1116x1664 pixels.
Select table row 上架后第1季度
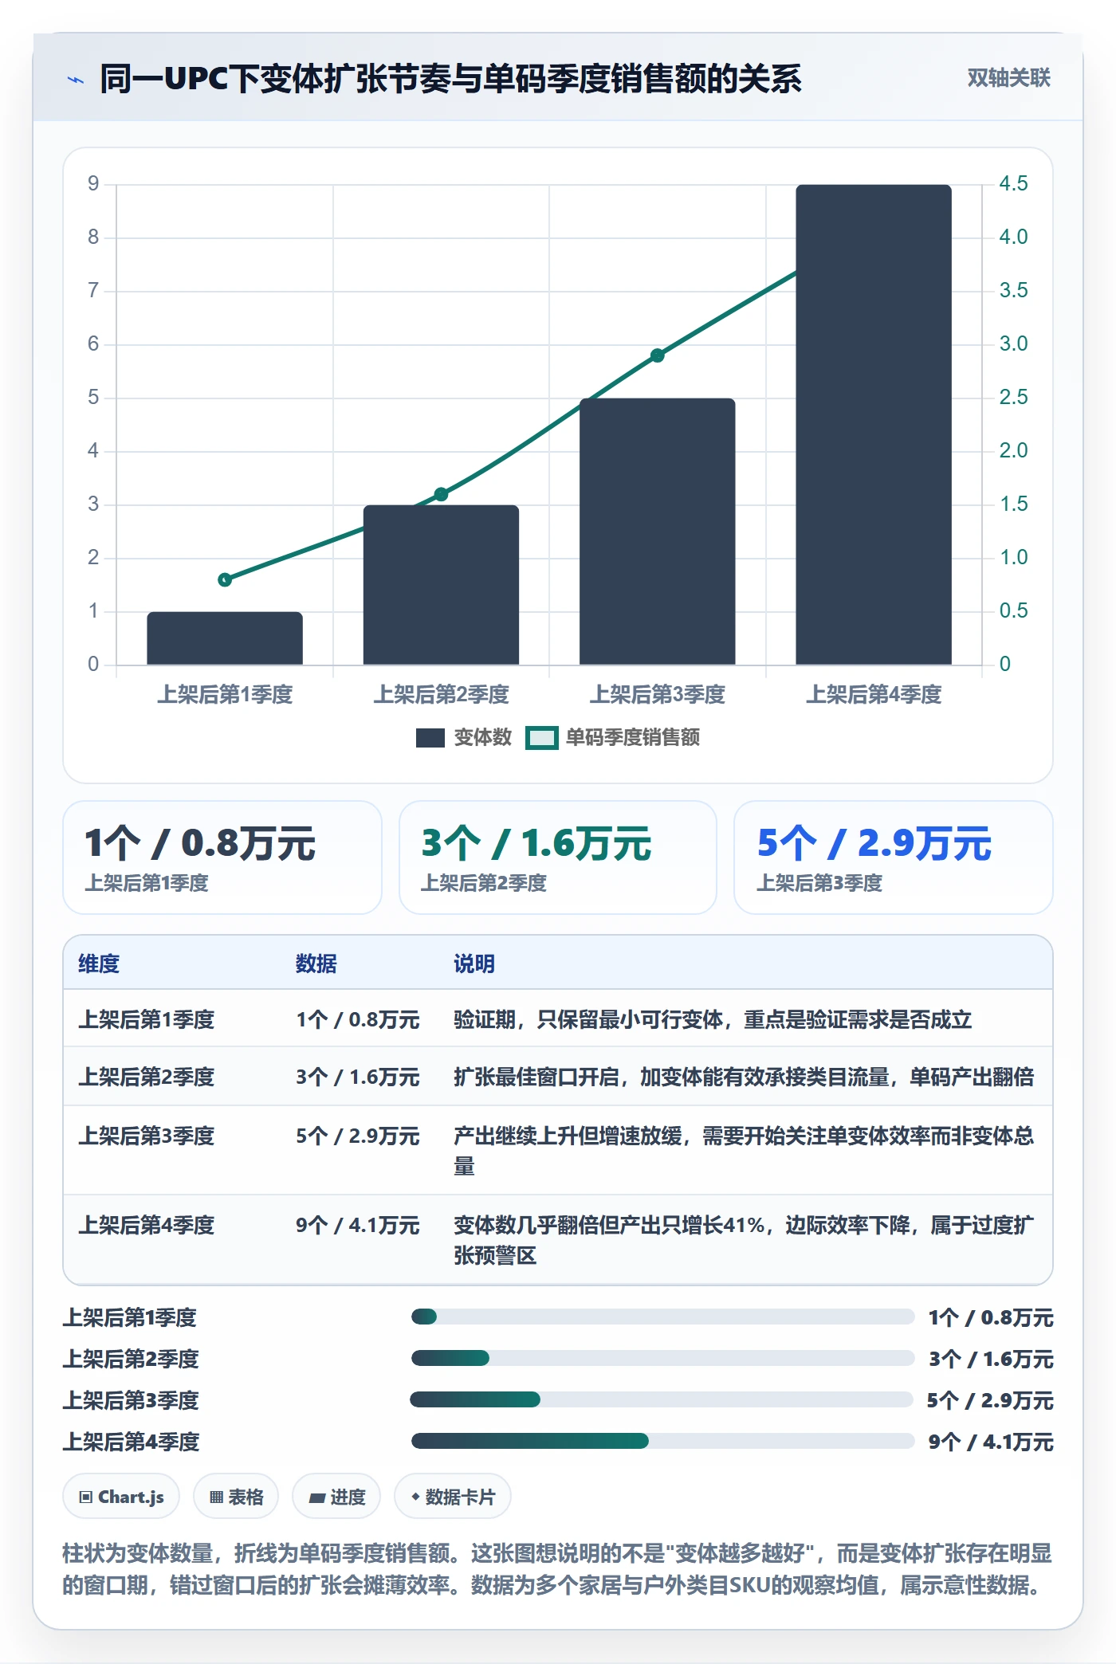tap(558, 1019)
